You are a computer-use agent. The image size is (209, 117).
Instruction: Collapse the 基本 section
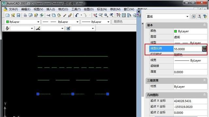pos(204,25)
